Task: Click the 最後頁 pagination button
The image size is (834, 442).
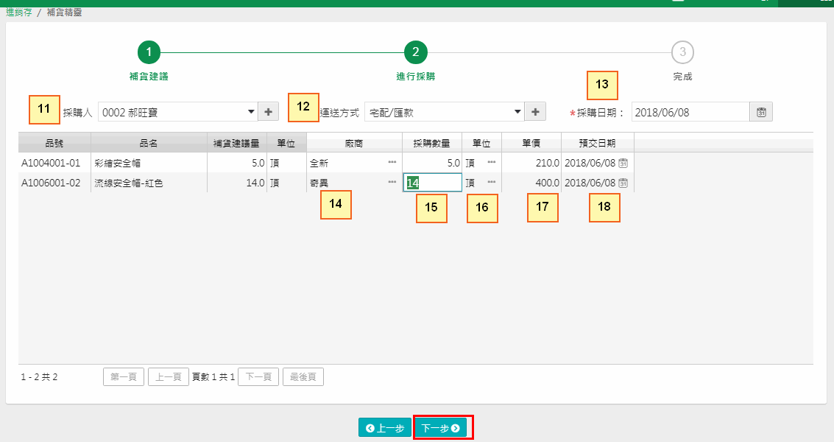Action: click(x=303, y=377)
